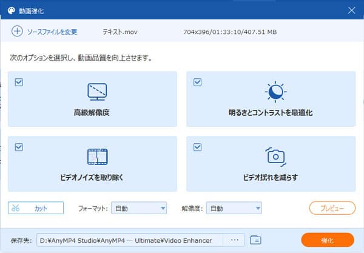Toggle ビデオ揺れを減らす checkbox

coord(197,147)
